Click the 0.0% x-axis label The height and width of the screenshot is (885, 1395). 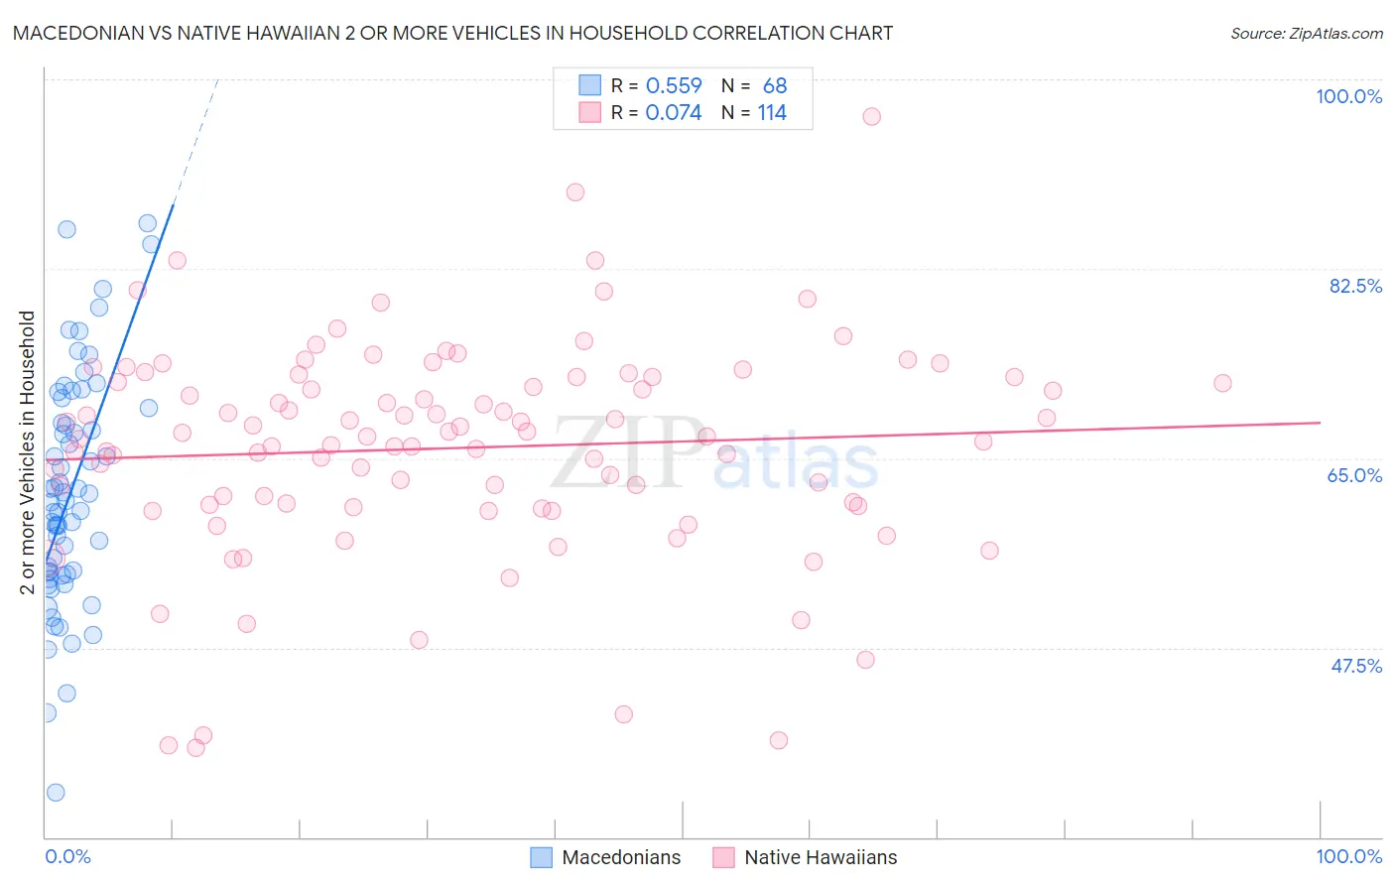67,856
